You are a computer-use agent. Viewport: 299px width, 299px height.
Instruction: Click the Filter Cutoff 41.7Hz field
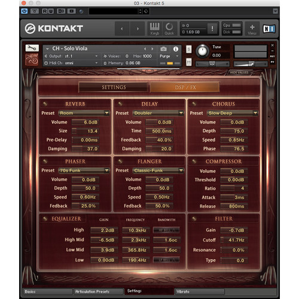click(x=234, y=240)
